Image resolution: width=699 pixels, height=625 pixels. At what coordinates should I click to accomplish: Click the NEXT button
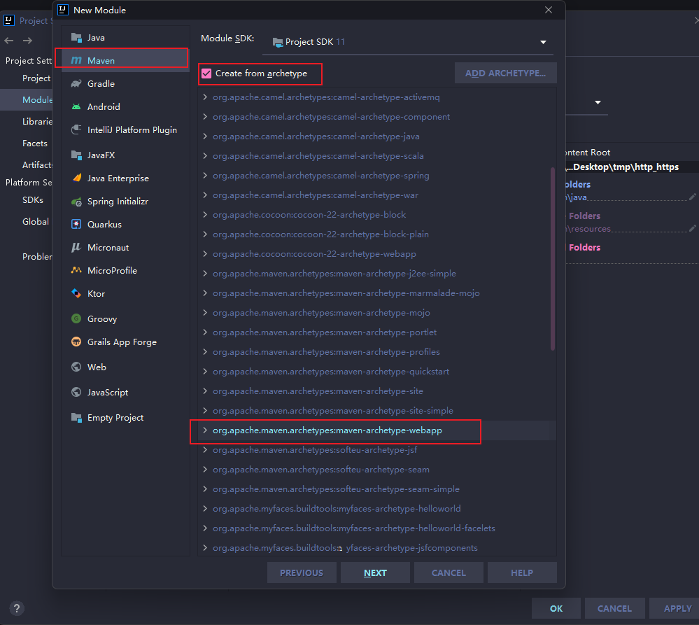point(375,573)
